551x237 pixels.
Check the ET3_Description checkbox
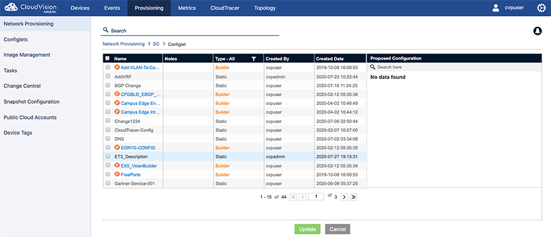[x=108, y=157]
